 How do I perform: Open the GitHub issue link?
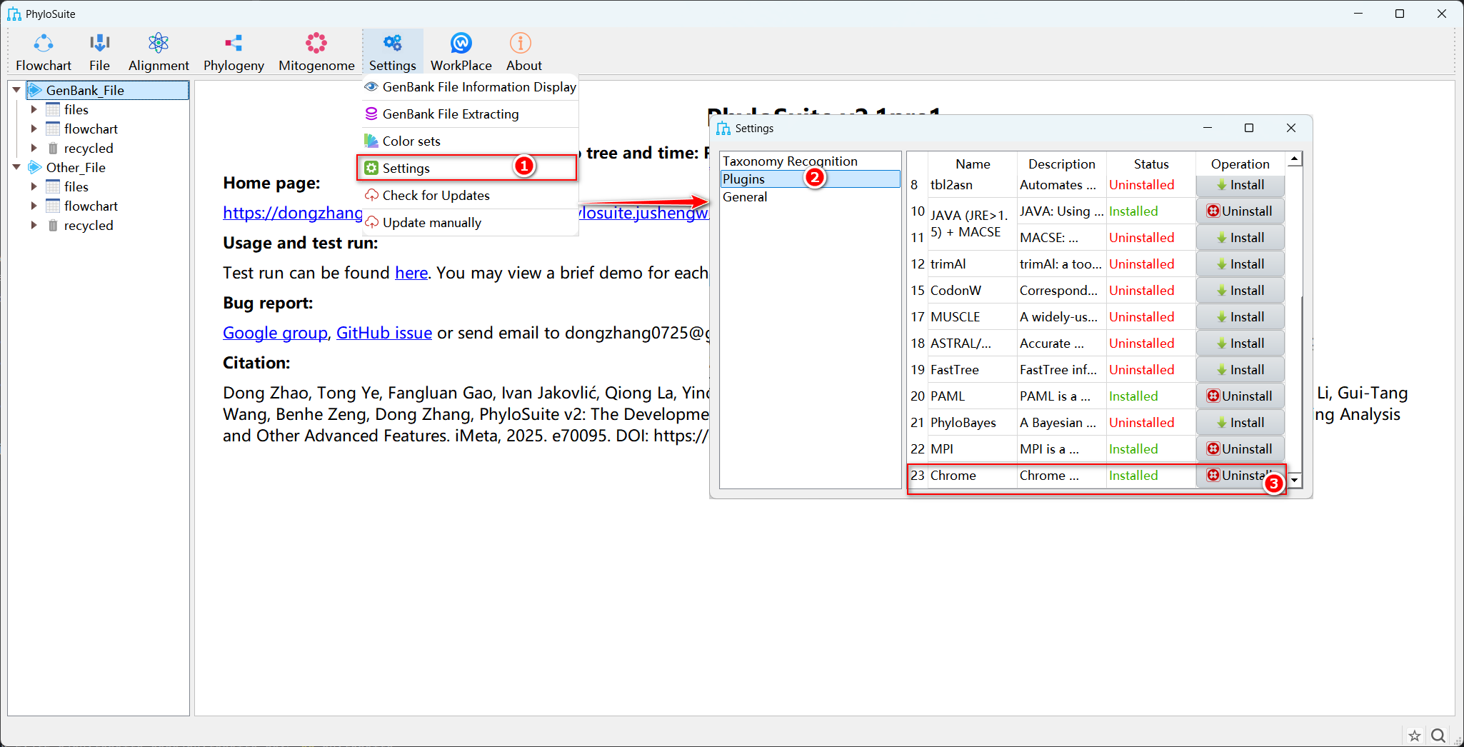tap(384, 333)
